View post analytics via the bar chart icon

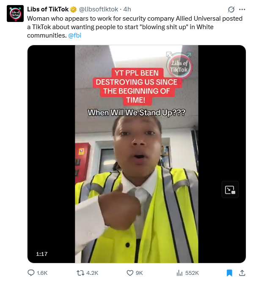tap(179, 273)
